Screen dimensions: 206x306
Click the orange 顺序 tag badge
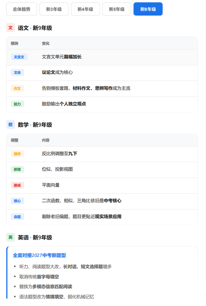click(x=17, y=154)
